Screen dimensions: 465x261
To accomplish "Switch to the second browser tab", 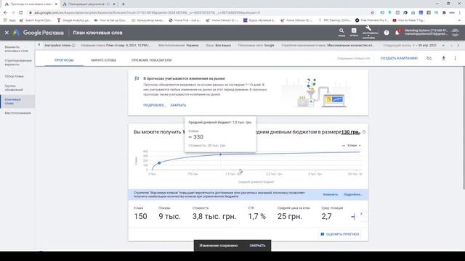I will click(x=89, y=4).
